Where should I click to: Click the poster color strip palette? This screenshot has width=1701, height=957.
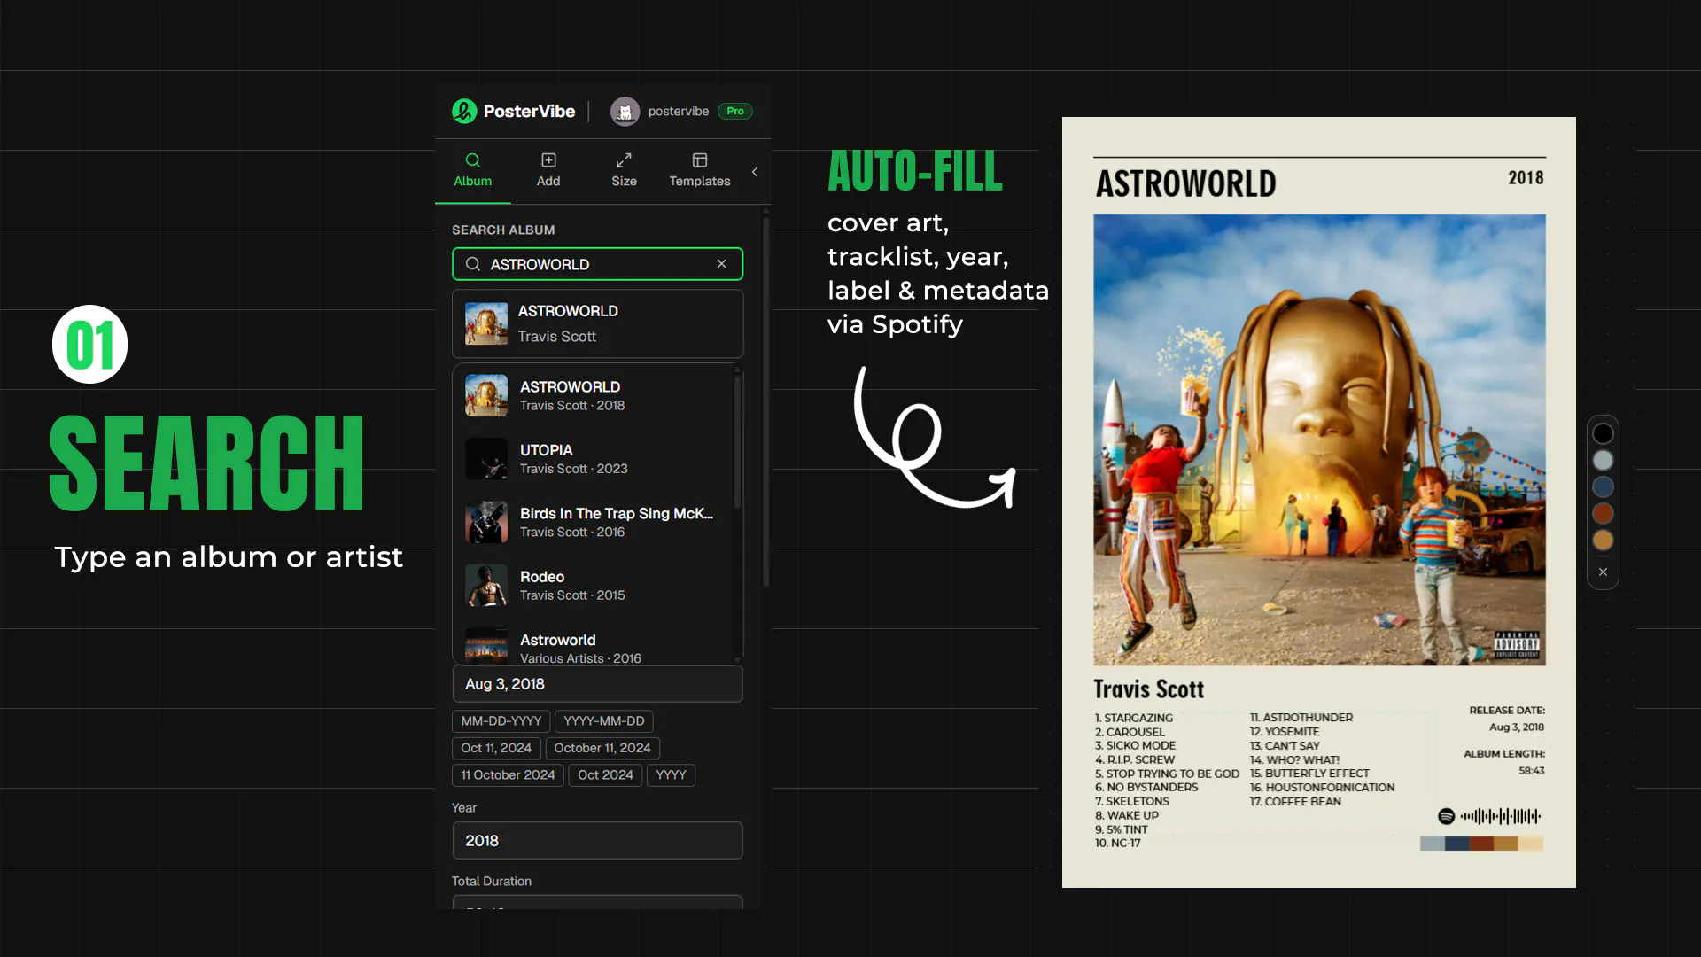(x=1481, y=844)
